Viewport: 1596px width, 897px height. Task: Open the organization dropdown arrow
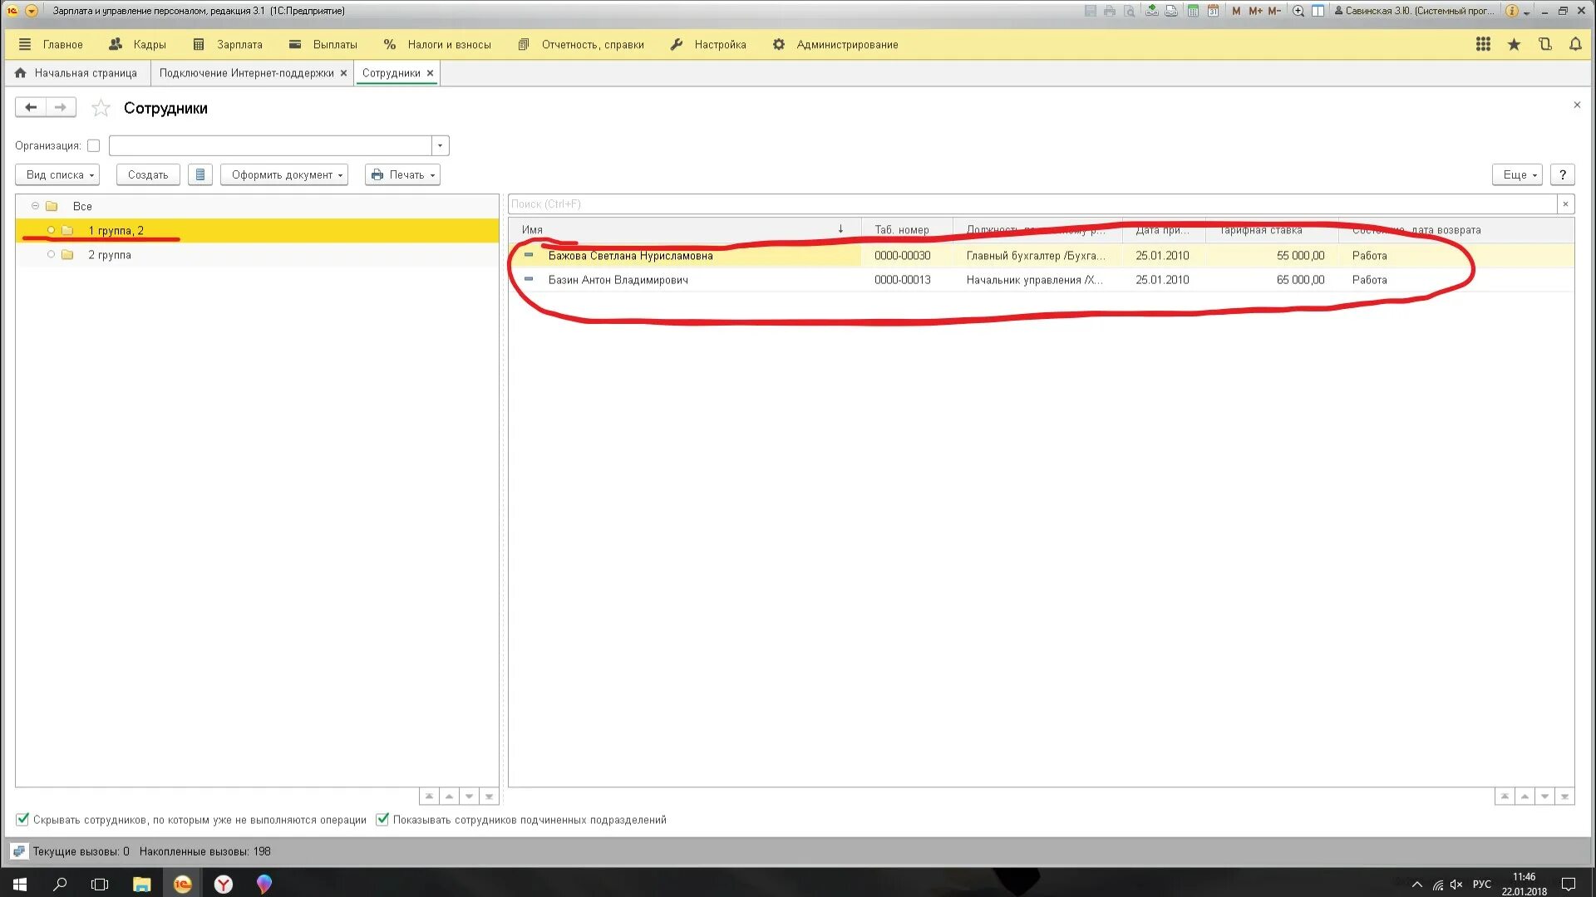coord(441,146)
